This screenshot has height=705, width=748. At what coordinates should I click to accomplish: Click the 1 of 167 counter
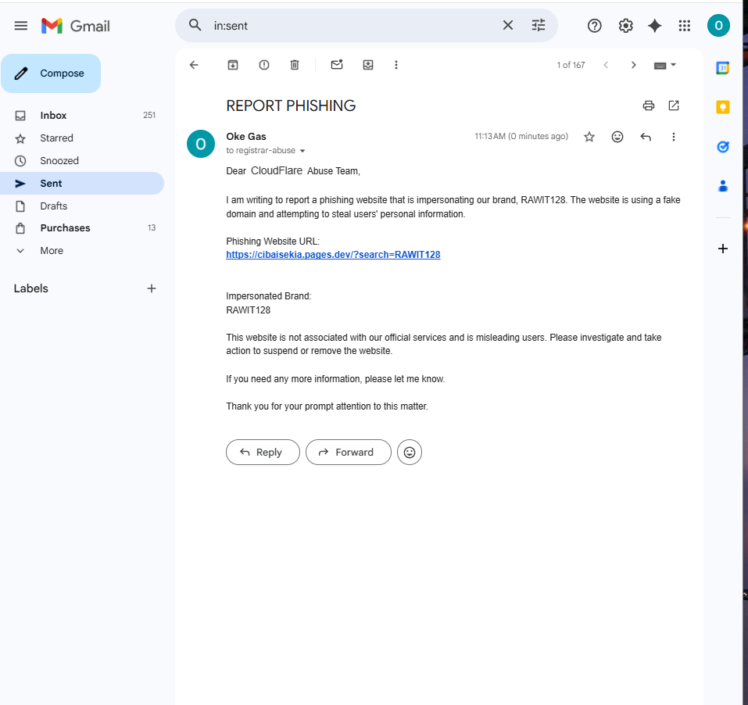(571, 65)
